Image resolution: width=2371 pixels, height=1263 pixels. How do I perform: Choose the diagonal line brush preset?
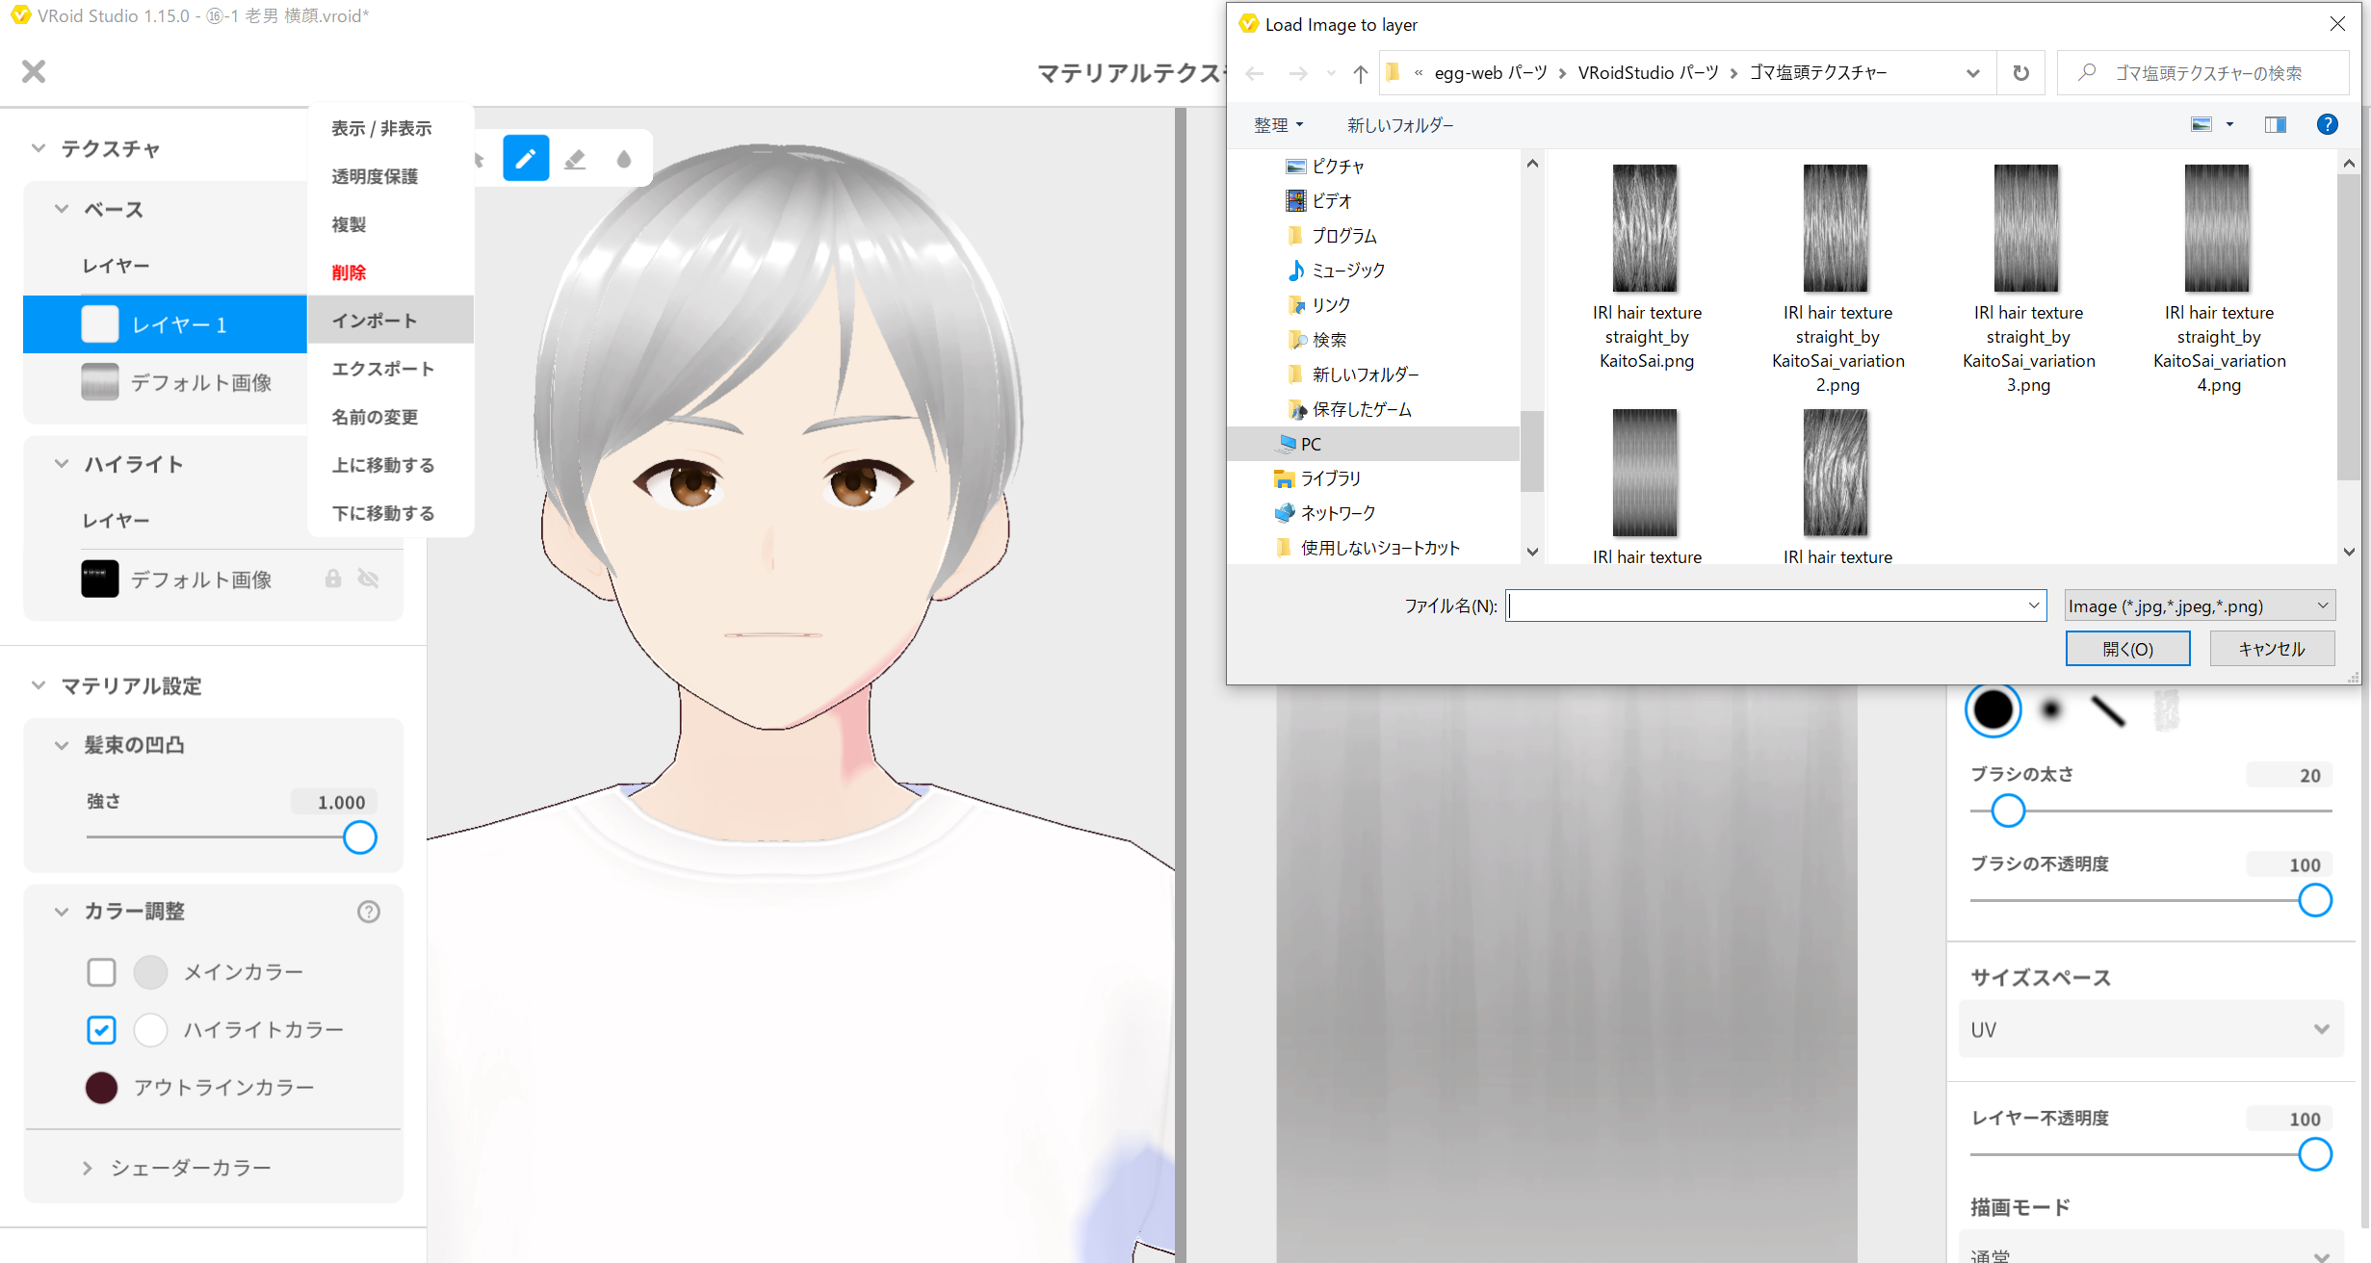click(x=2108, y=711)
